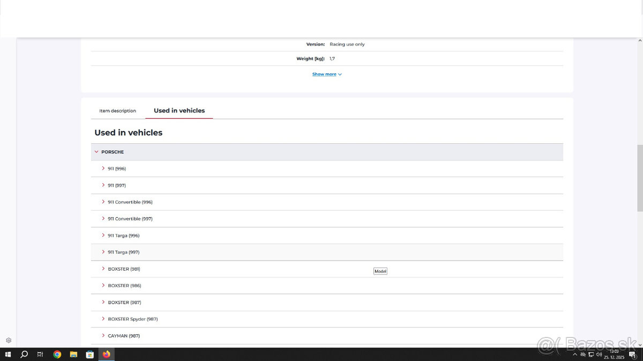Open the Windows Start menu

click(x=8, y=354)
